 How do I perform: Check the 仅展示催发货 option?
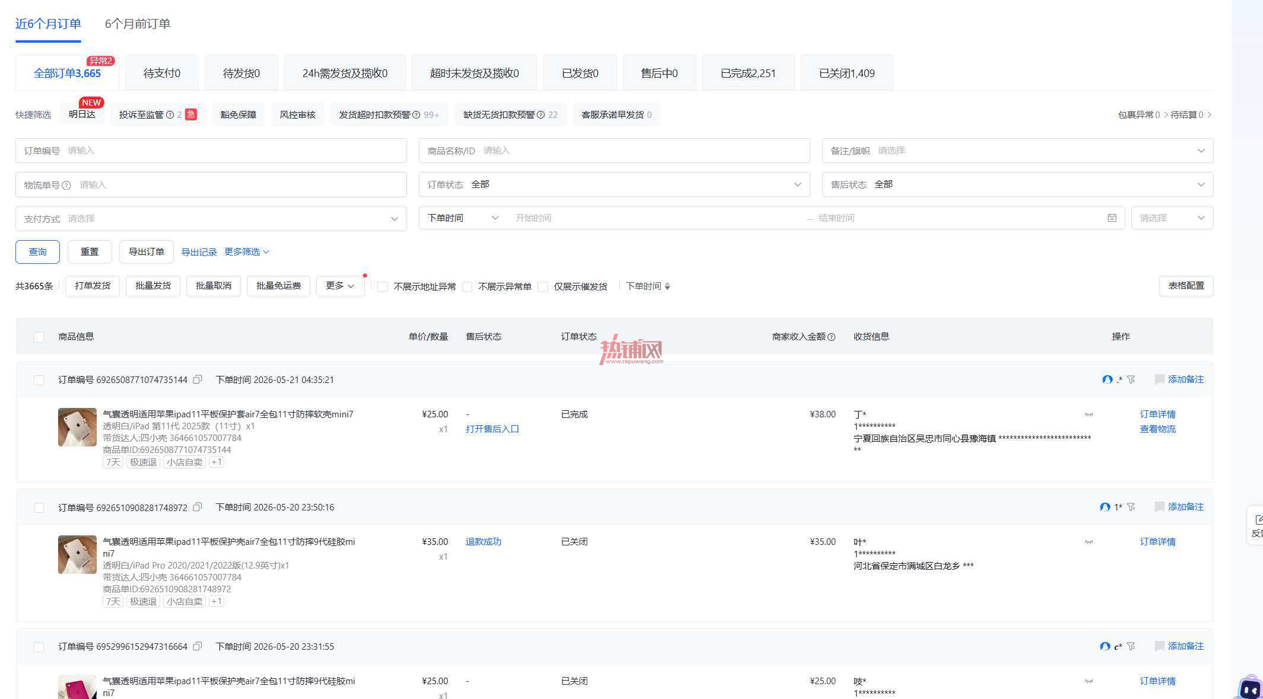coord(543,287)
